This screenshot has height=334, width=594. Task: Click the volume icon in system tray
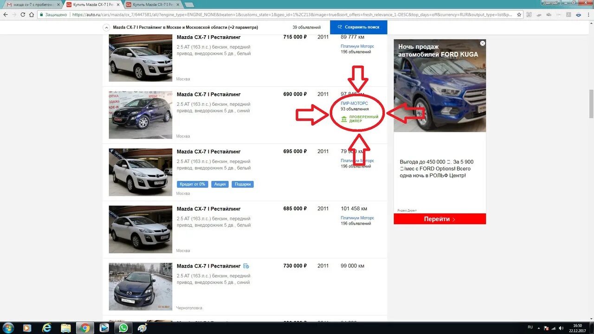click(x=560, y=328)
